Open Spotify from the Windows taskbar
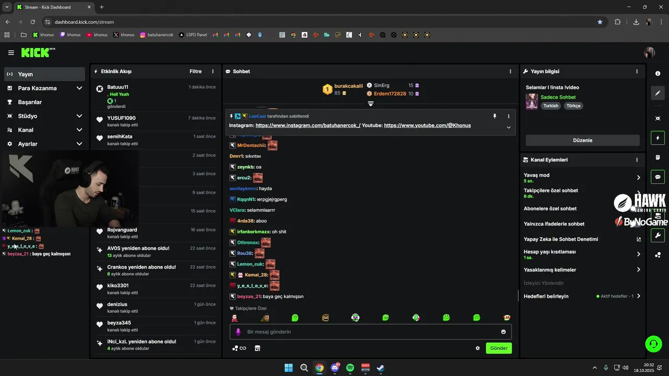 350,368
